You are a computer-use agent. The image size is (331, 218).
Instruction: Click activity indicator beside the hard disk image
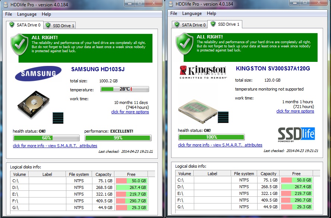tap(58, 118)
